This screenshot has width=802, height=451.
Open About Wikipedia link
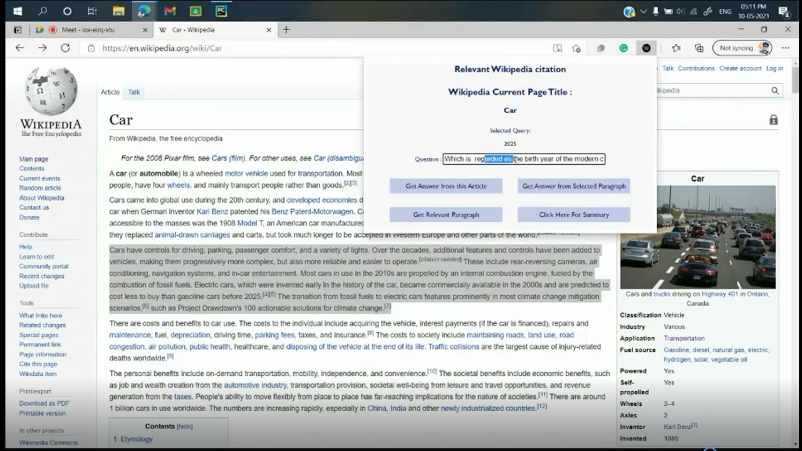coord(42,198)
